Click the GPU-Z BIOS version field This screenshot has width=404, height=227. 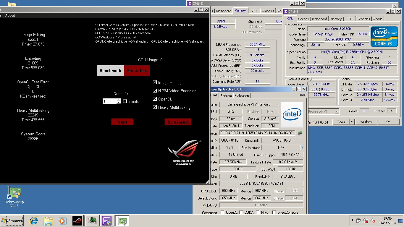[257, 133]
